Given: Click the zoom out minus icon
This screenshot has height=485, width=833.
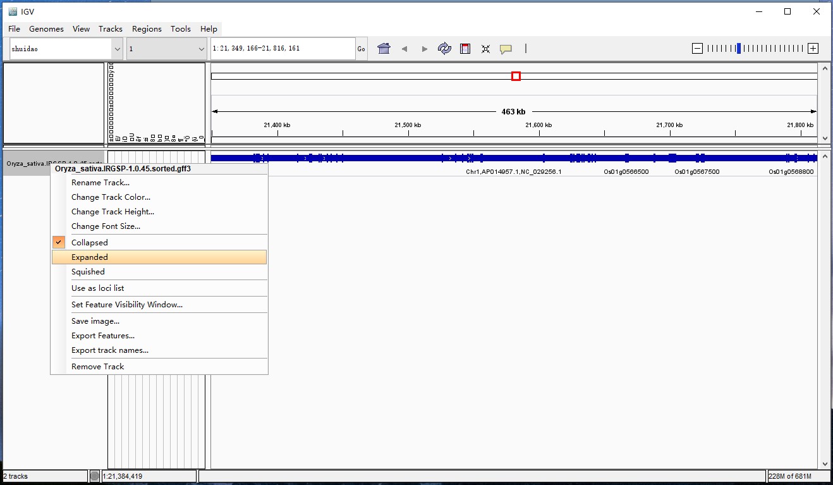Looking at the screenshot, I should point(697,49).
